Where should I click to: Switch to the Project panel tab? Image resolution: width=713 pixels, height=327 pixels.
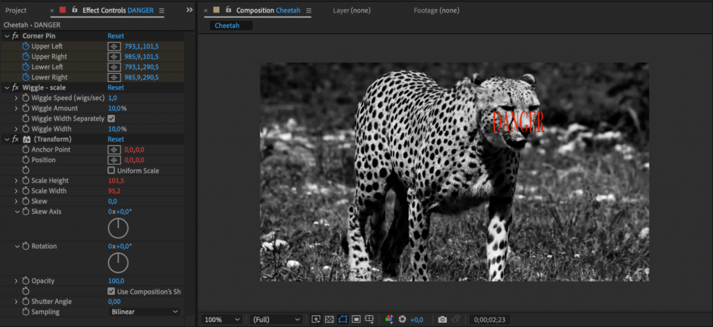coord(15,10)
